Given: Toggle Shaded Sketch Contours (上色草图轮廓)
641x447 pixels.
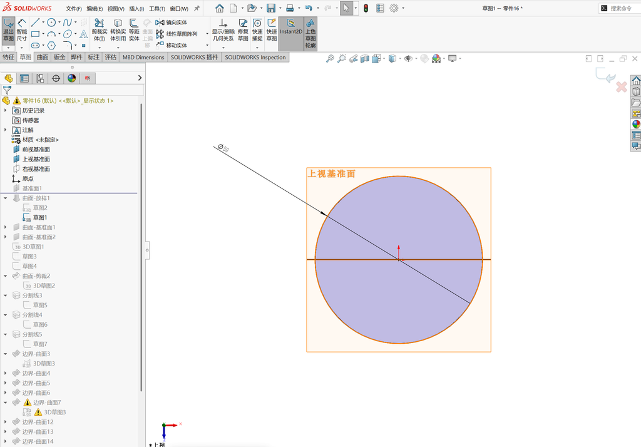Looking at the screenshot, I should [310, 34].
